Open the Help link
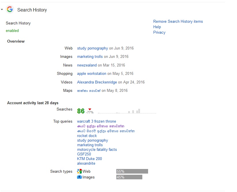 coord(157,27)
